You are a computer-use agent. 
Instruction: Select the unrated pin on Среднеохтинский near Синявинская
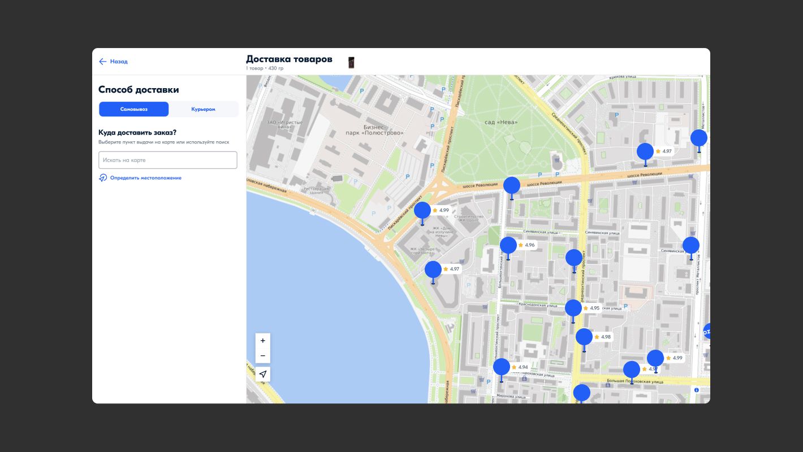click(573, 258)
